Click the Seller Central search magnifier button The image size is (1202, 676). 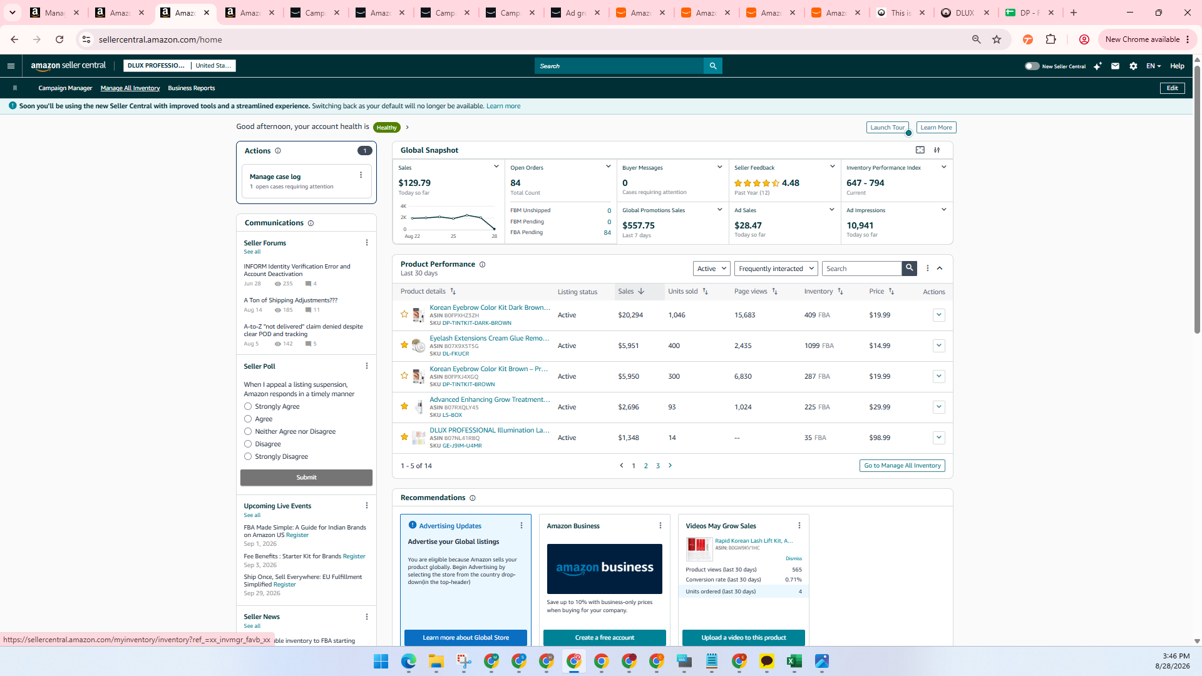pyautogui.click(x=712, y=66)
